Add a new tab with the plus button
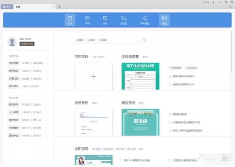Viewport: 235px width, 167px height. pyautogui.click(x=59, y=7)
